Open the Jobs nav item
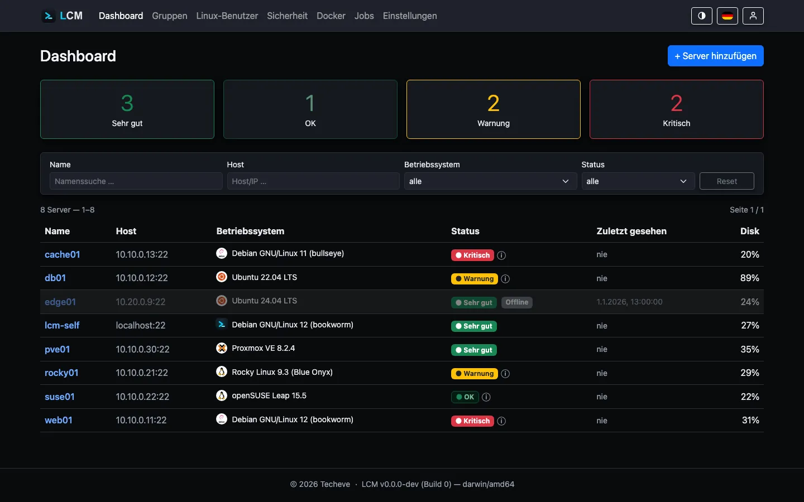The width and height of the screenshot is (804, 502). point(364,16)
